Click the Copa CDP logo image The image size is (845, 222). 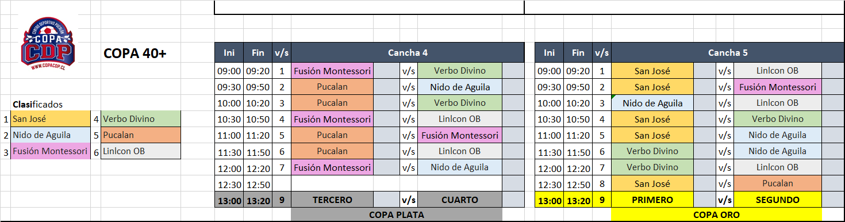pos(47,44)
